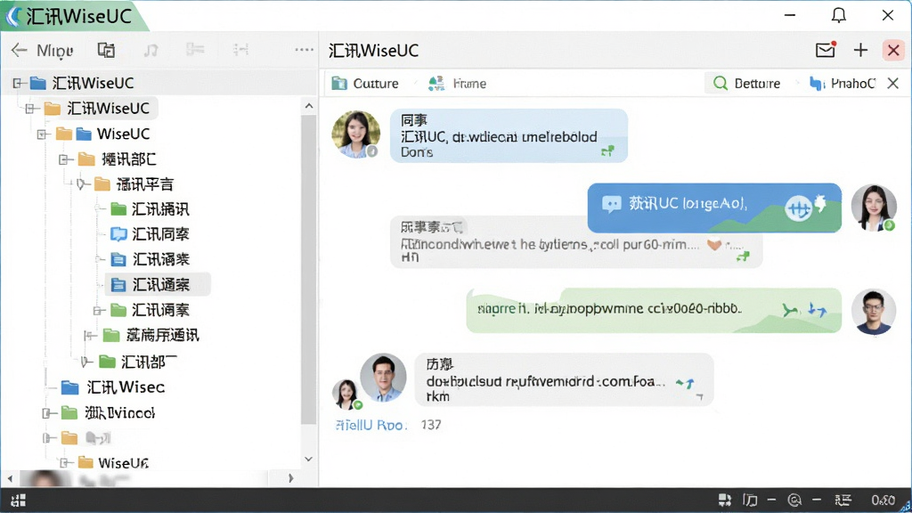The width and height of the screenshot is (912, 513).
Task: Open the three-dots more menu
Action: (x=304, y=50)
